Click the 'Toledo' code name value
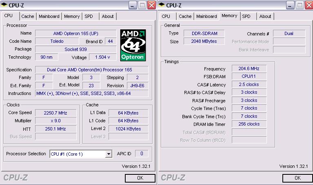This screenshot has height=185, width=313. tap(57, 41)
